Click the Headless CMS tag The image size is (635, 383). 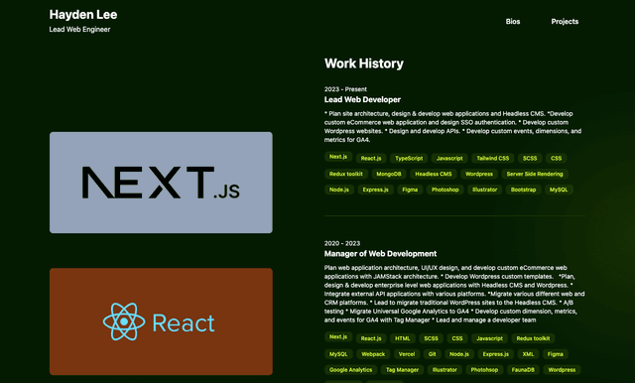(433, 174)
